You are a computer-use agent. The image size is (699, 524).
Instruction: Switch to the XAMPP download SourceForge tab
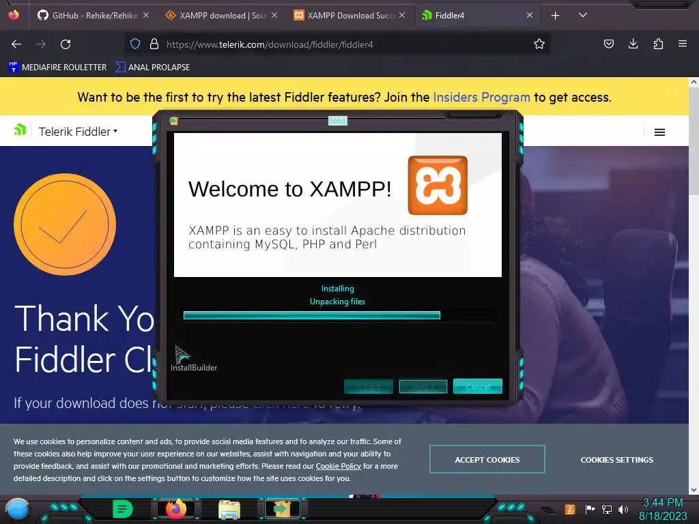pyautogui.click(x=221, y=15)
